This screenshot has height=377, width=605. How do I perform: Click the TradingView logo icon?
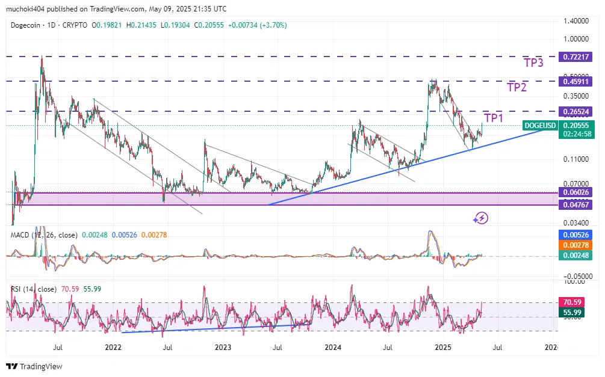(x=11, y=366)
